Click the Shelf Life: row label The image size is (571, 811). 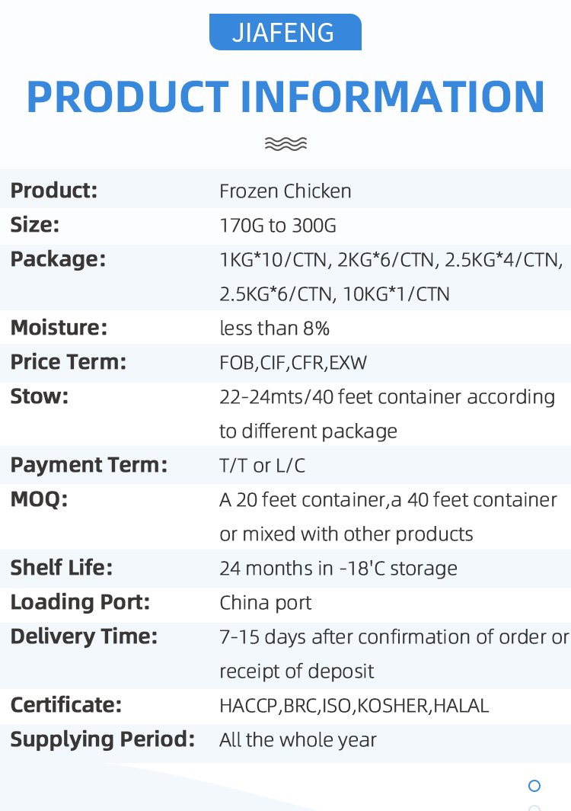[x=62, y=569]
